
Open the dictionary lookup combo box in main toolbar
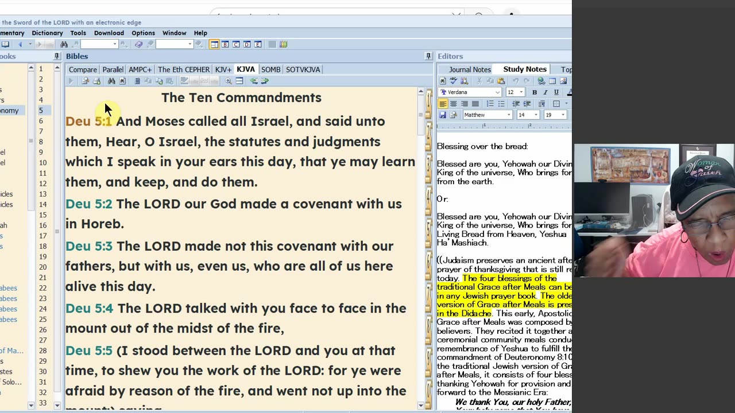[175, 44]
